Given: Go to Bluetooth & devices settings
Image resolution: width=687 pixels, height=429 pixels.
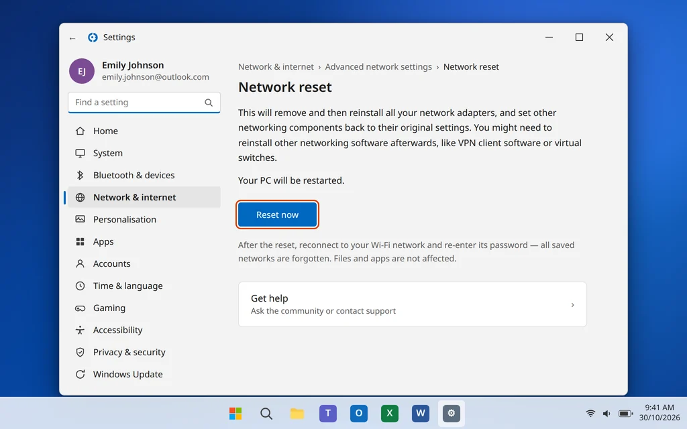Looking at the screenshot, I should tap(144, 175).
